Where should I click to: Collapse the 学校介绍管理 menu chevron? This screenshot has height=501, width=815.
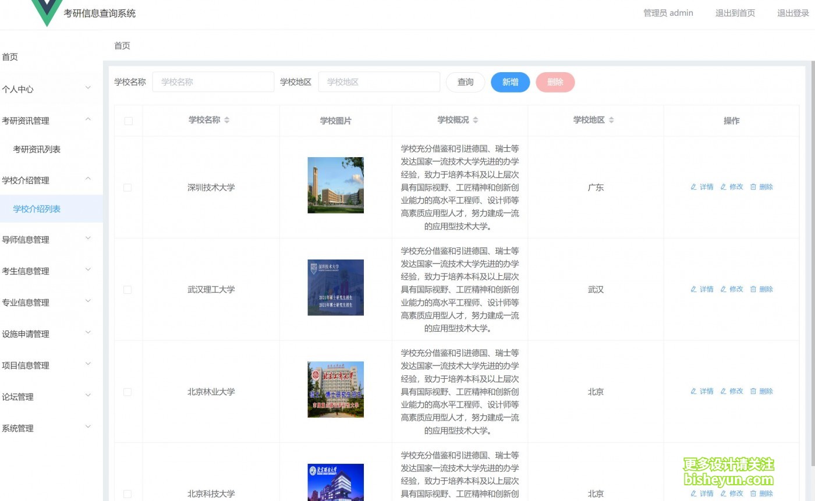click(x=88, y=179)
